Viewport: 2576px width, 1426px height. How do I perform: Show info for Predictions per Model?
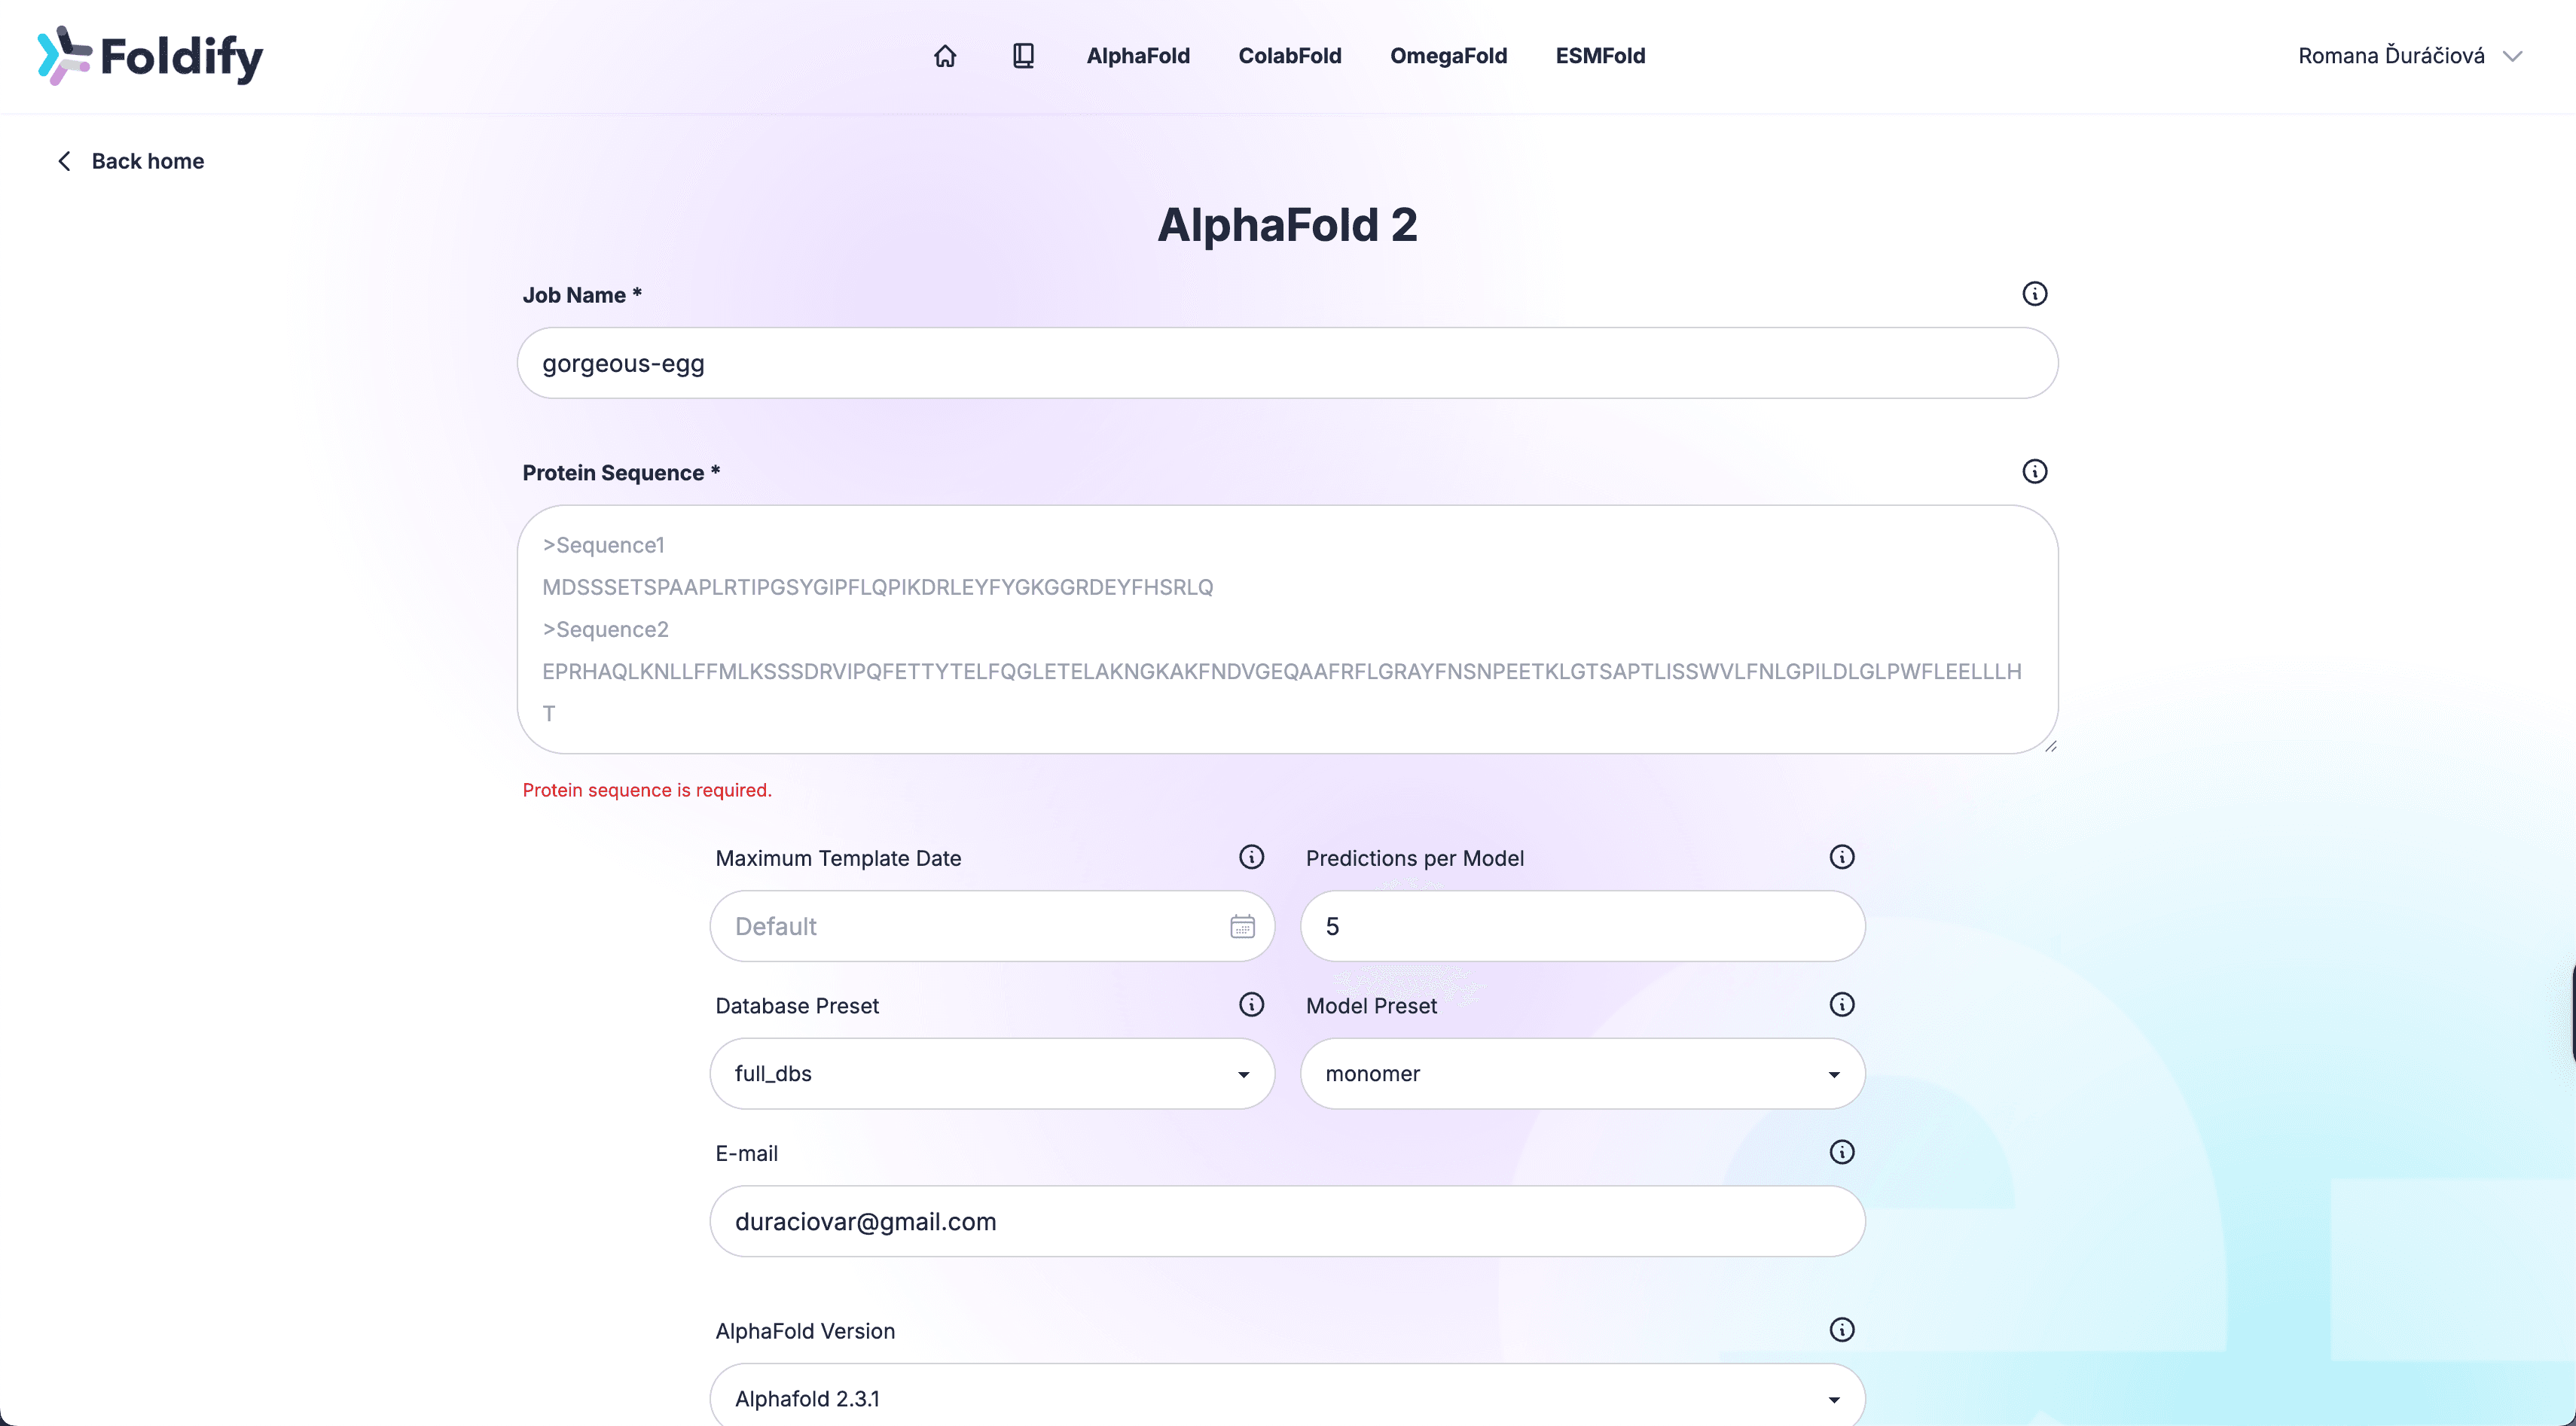tap(1841, 858)
